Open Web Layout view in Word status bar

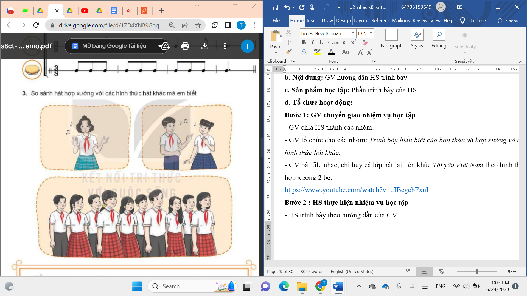[441, 271]
